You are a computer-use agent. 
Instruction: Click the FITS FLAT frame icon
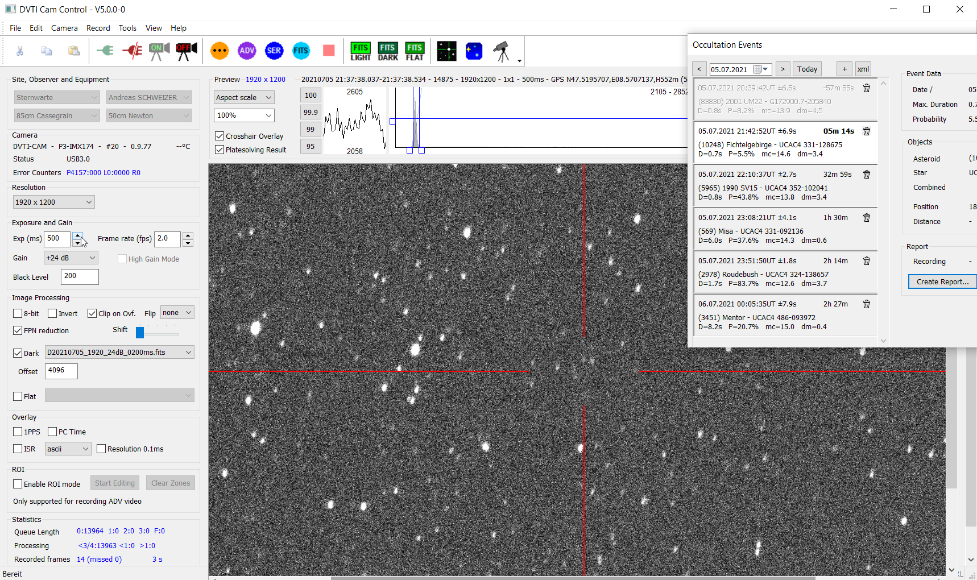415,51
